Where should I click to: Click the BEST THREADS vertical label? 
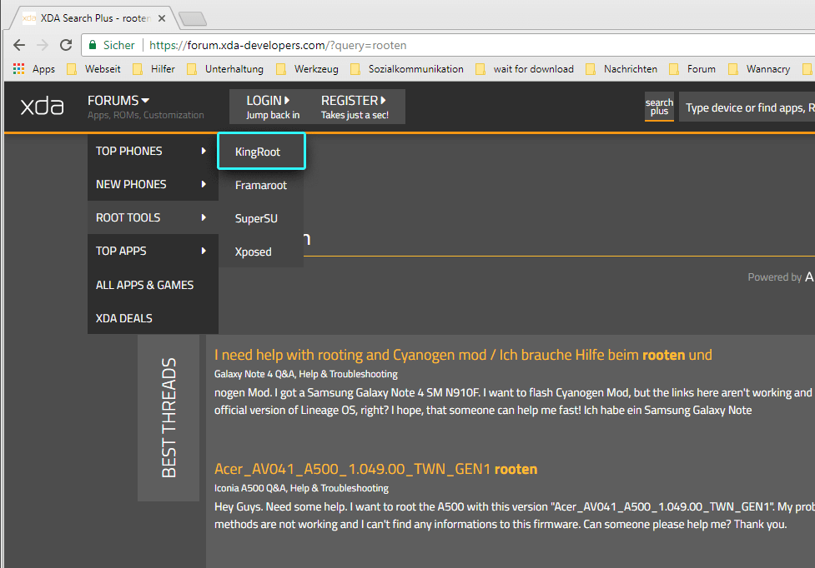pyautogui.click(x=169, y=418)
